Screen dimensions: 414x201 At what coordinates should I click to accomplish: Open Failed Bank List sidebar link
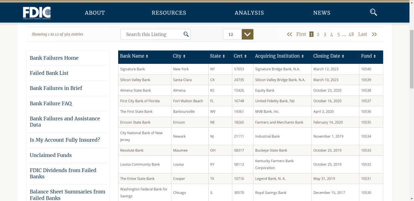pos(49,73)
